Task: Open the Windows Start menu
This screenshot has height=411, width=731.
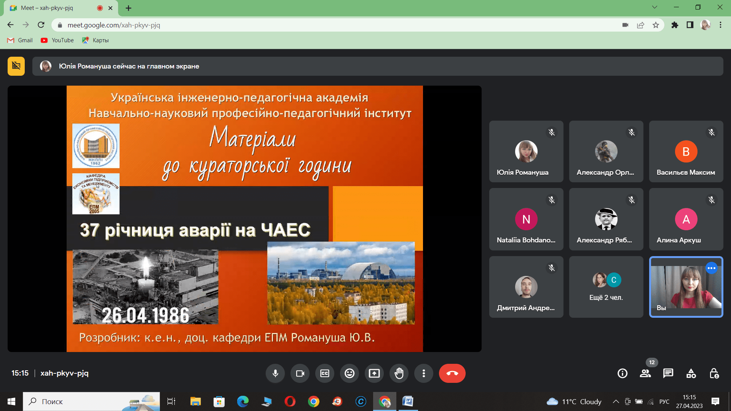Action: tap(11, 401)
